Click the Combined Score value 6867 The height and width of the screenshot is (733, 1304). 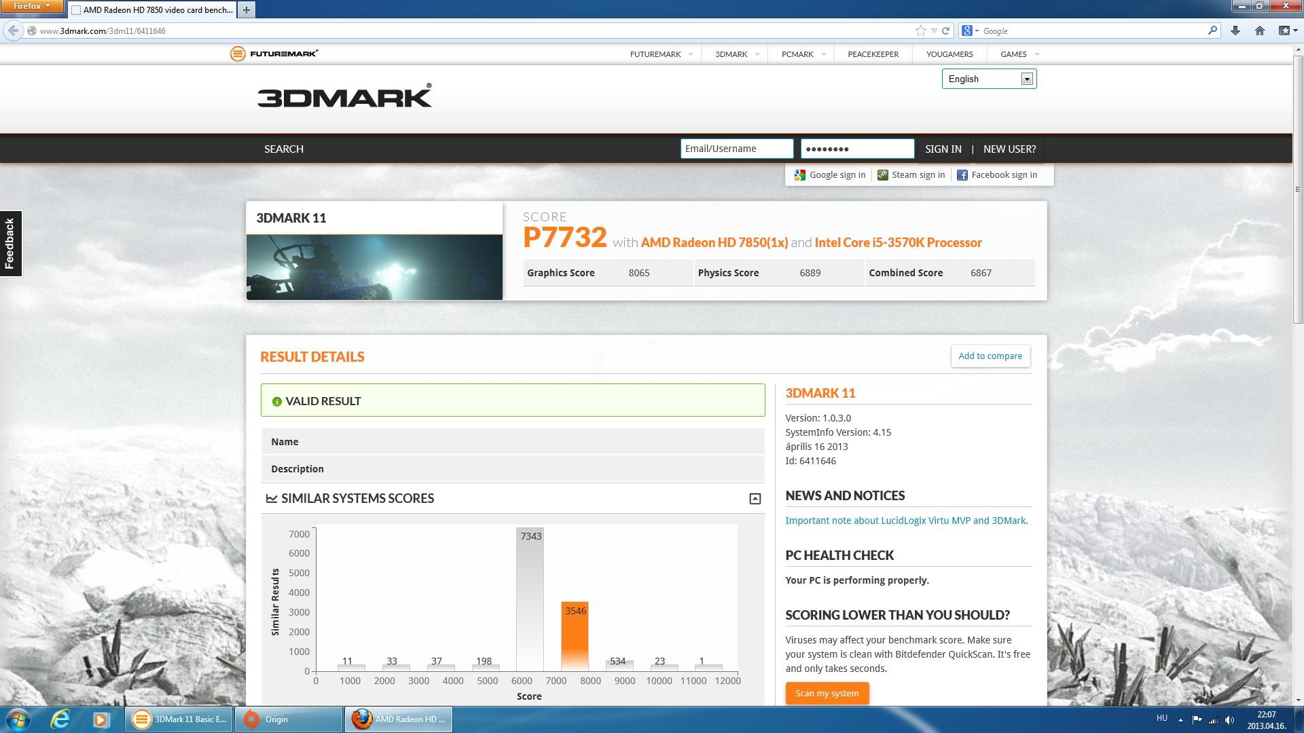981,273
